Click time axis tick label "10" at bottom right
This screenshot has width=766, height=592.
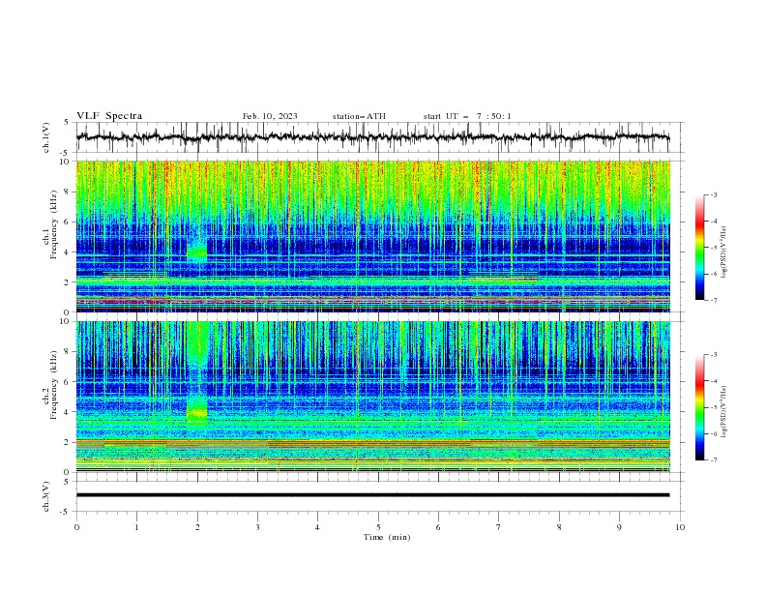point(680,527)
